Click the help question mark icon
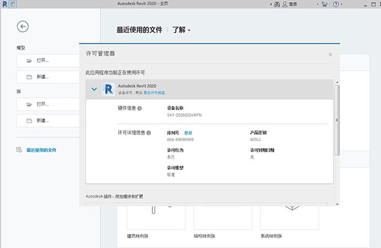The height and width of the screenshot is (248, 381). [336, 4]
